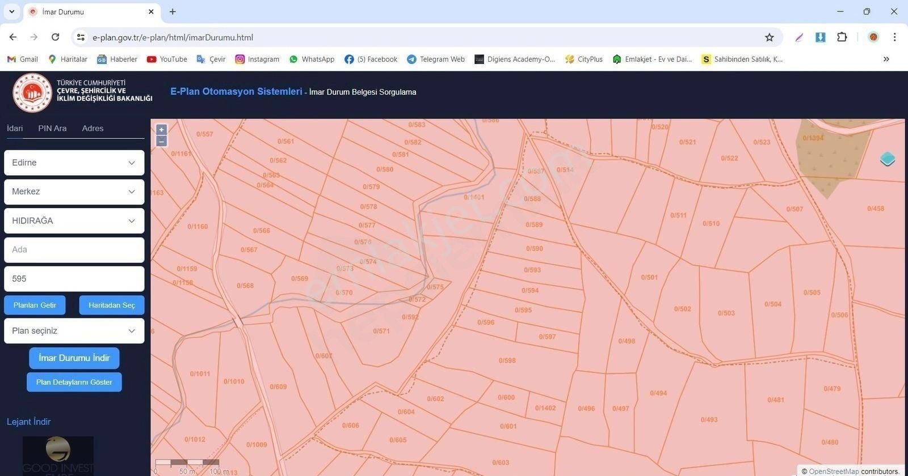Expand the Merkez district dropdown
This screenshot has width=908, height=476.
coord(74,192)
